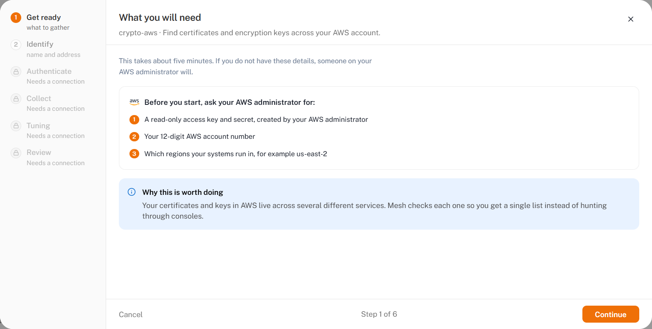Screen dimensions: 652x329
Task: Click the lock icon beside Tuning
Action: click(16, 126)
